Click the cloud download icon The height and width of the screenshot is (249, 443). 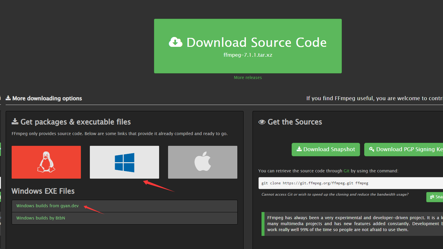click(176, 42)
